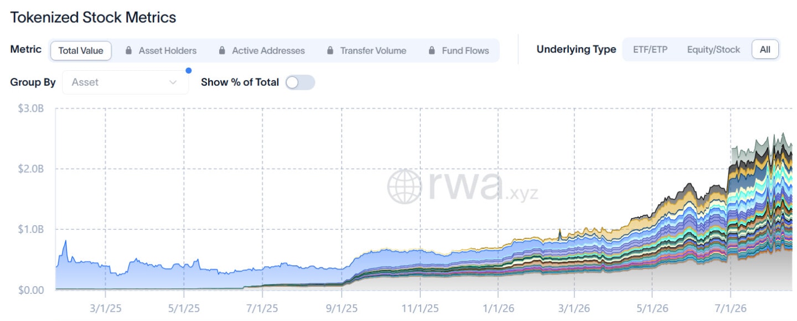Image resolution: width=797 pixels, height=321 pixels.
Task: Click the Group By label
Action: click(33, 82)
